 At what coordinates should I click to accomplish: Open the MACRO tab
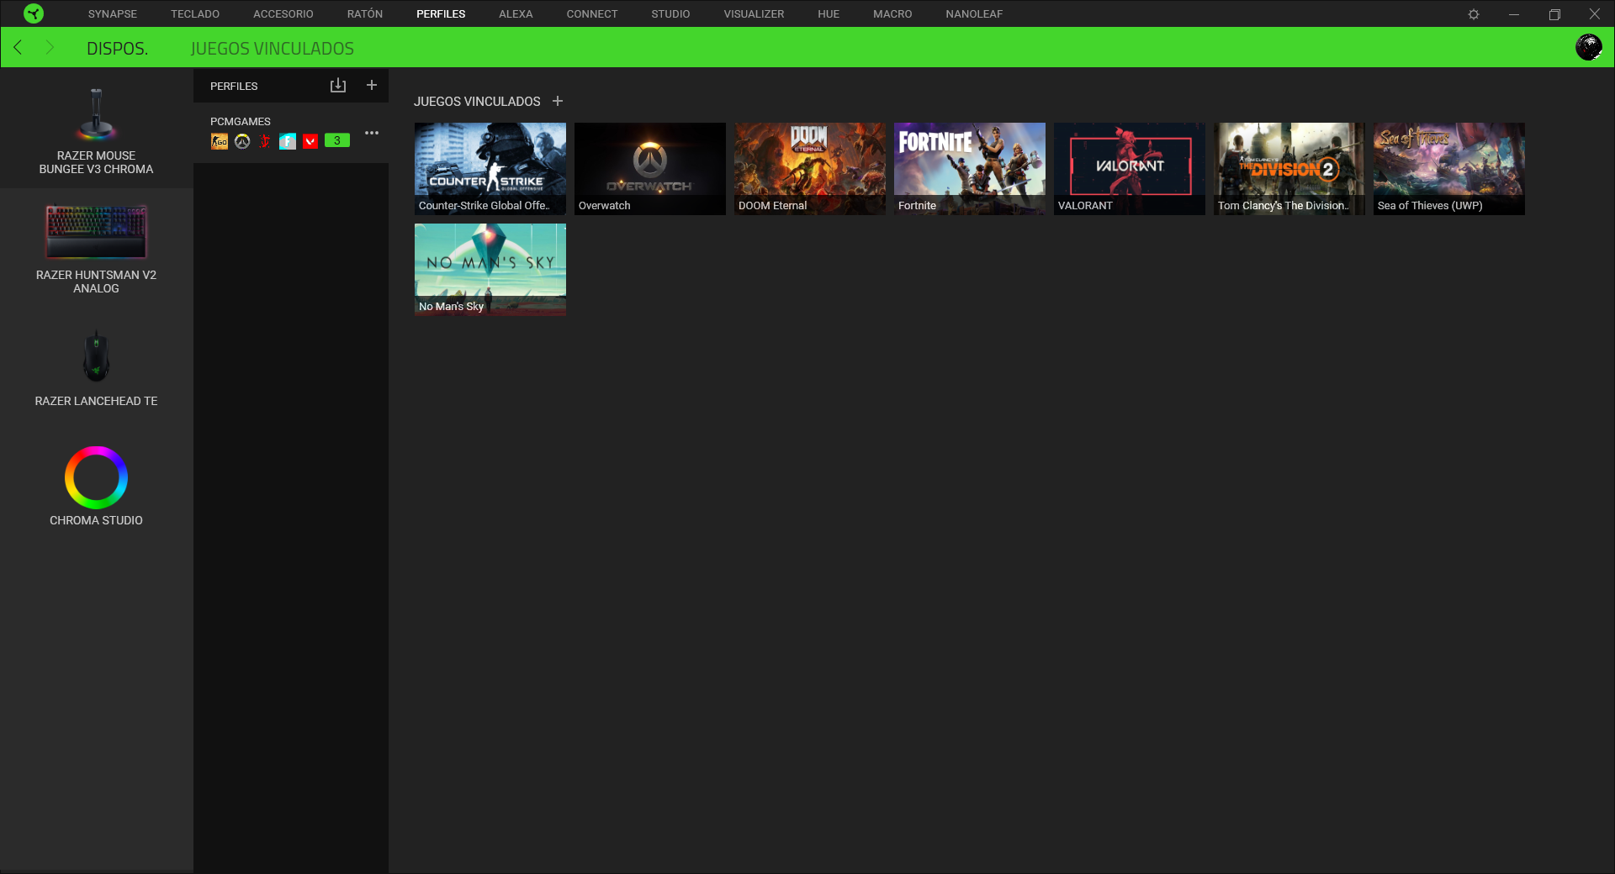pos(892,14)
